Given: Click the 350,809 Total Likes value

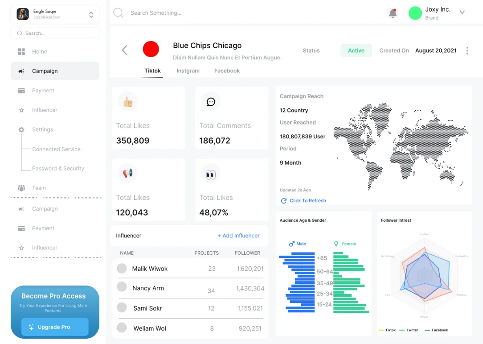Looking at the screenshot, I should [133, 141].
